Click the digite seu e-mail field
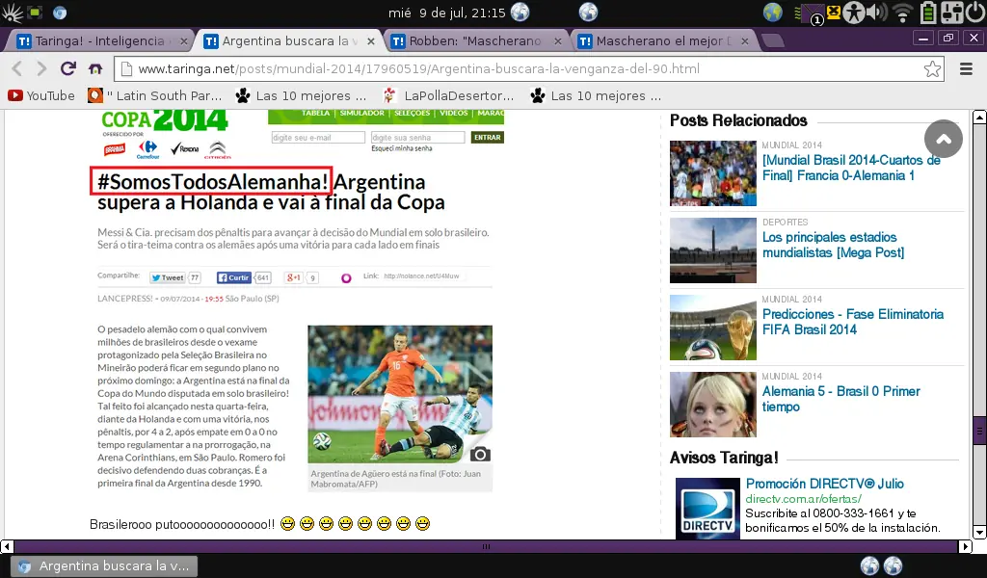This screenshot has width=987, height=578. pyautogui.click(x=318, y=137)
